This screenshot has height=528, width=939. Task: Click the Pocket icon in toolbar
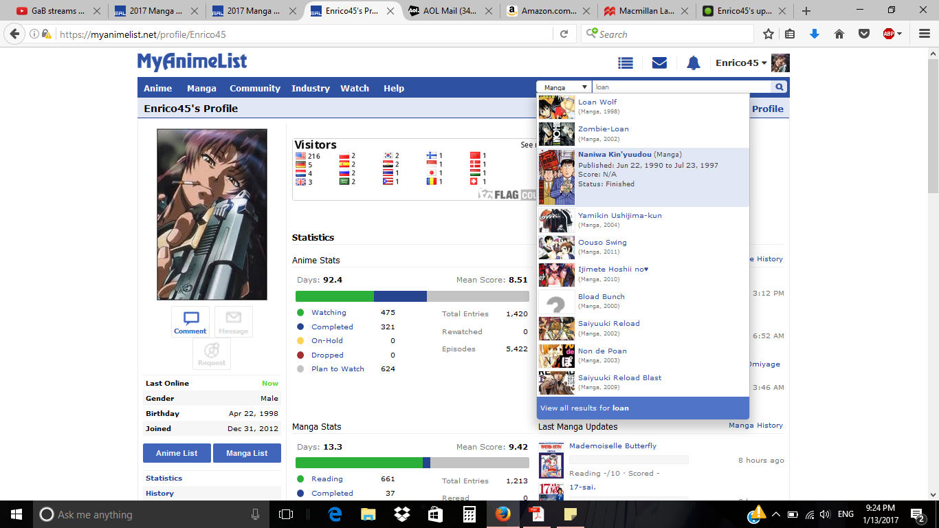point(863,34)
